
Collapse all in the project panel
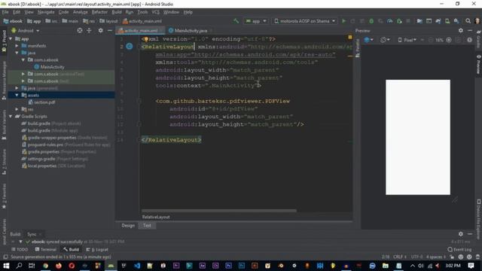89,30
